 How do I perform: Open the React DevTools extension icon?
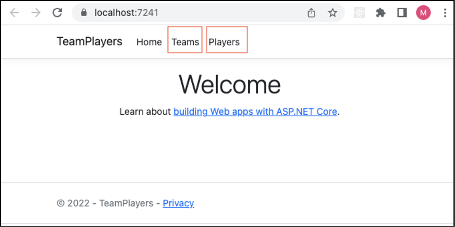pos(359,13)
